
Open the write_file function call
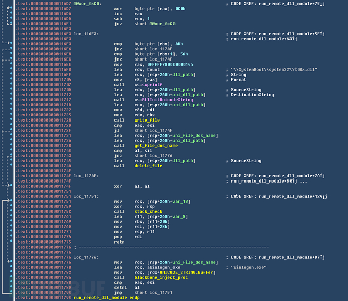[144, 121]
